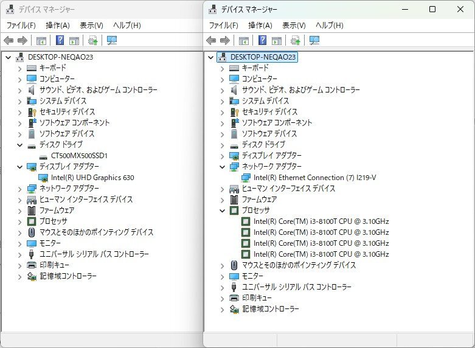Collapse DESKTOP-NEQAO23 root in left window
Image resolution: width=475 pixels, height=348 pixels.
(8, 57)
